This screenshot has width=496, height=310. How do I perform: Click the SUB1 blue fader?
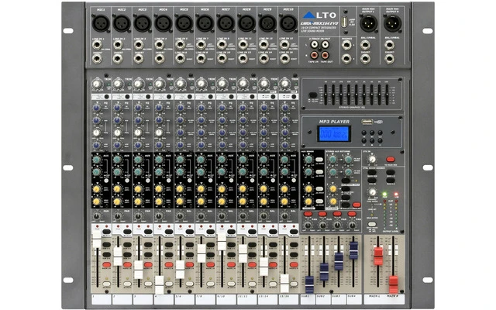pos(309,284)
